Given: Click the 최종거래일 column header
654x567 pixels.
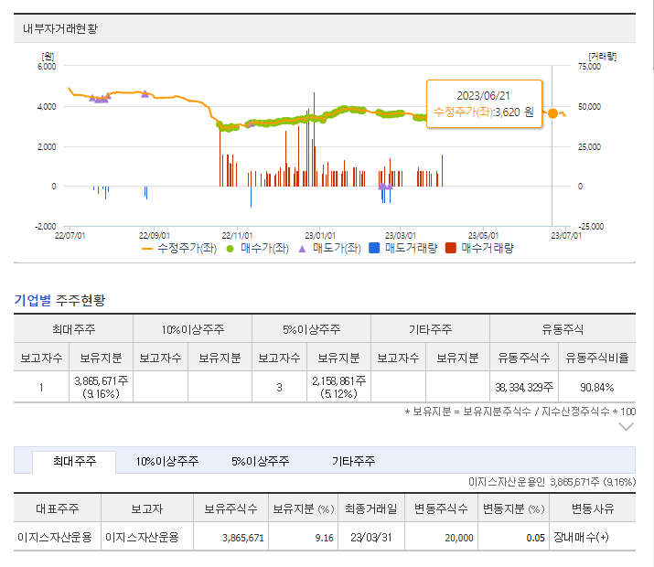Looking at the screenshot, I should pos(371,508).
